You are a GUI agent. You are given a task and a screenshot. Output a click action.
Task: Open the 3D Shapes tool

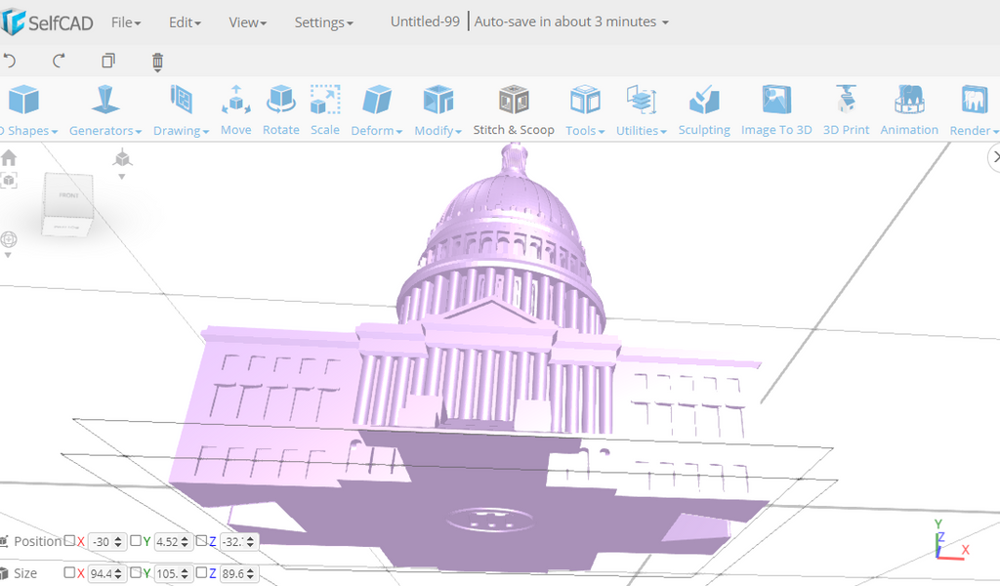(x=24, y=101)
